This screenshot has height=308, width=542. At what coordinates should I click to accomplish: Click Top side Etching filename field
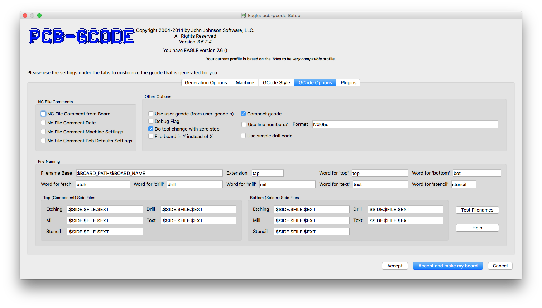(x=105, y=209)
